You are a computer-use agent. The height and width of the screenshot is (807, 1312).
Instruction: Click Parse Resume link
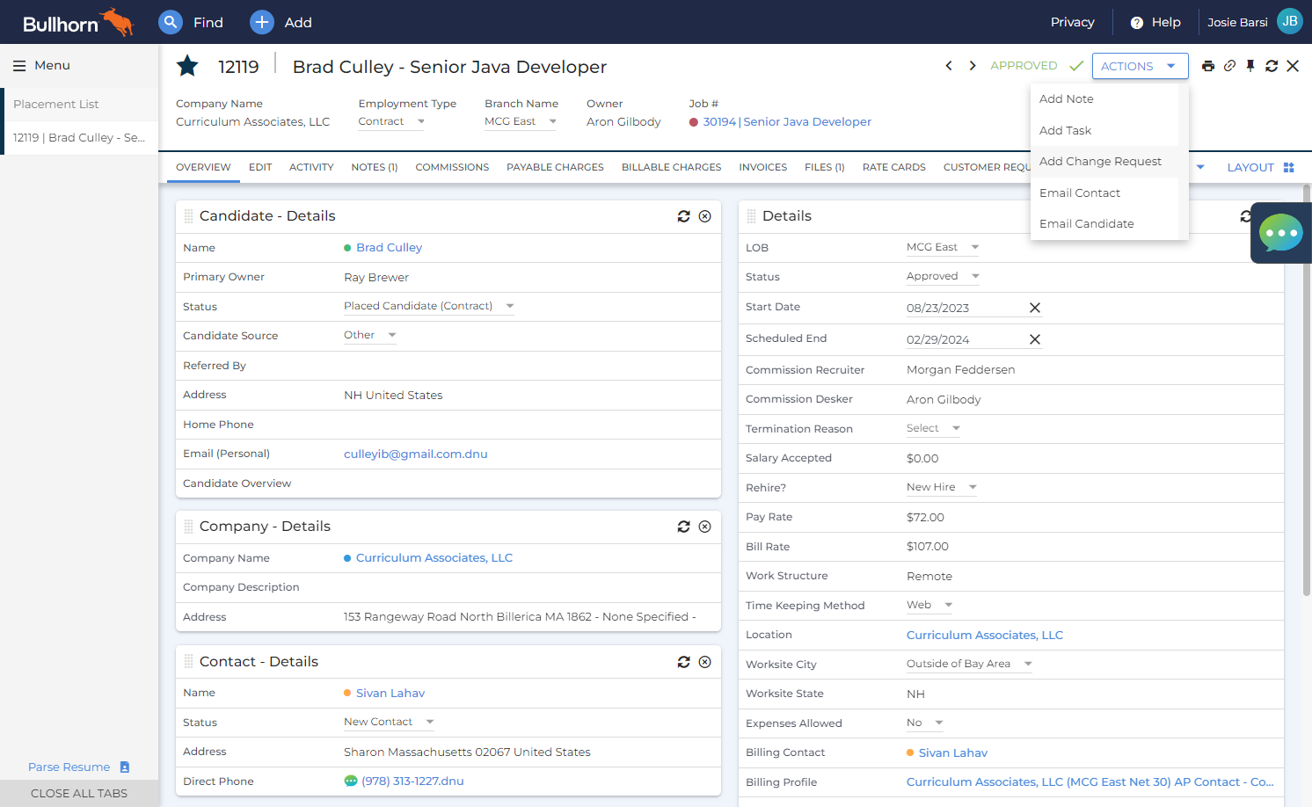(78, 767)
